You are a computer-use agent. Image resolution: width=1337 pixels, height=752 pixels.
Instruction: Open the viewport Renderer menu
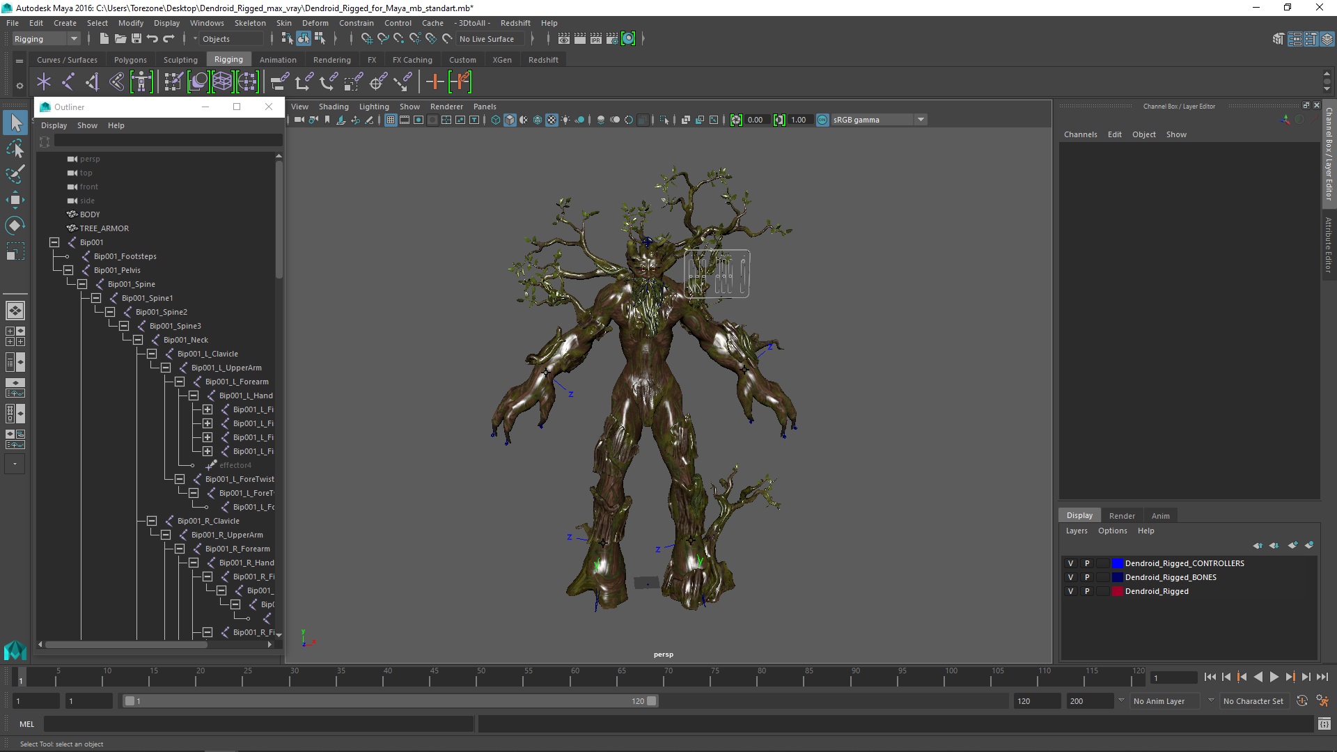(x=446, y=107)
